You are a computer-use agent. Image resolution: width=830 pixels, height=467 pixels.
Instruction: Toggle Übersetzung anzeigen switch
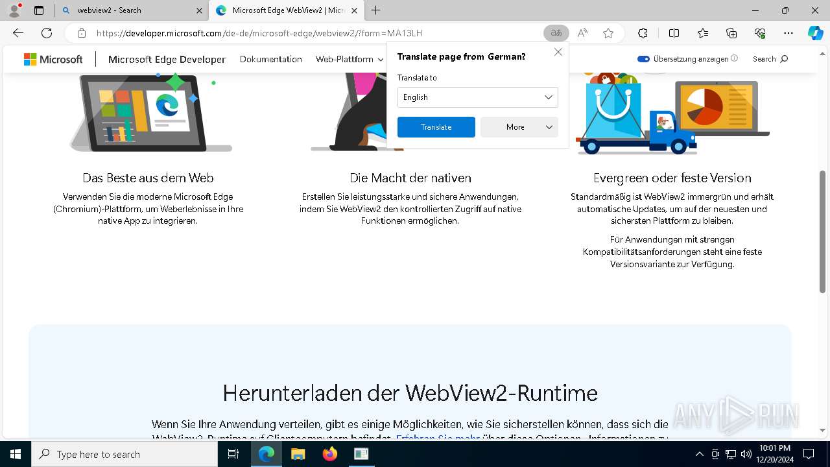643,59
